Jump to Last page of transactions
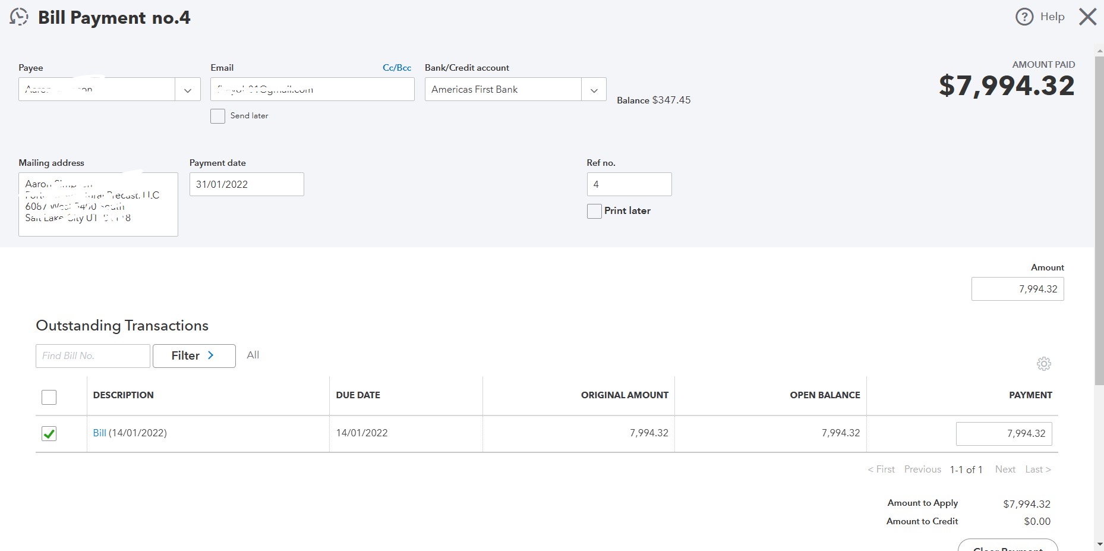1104x551 pixels. pos(1037,470)
